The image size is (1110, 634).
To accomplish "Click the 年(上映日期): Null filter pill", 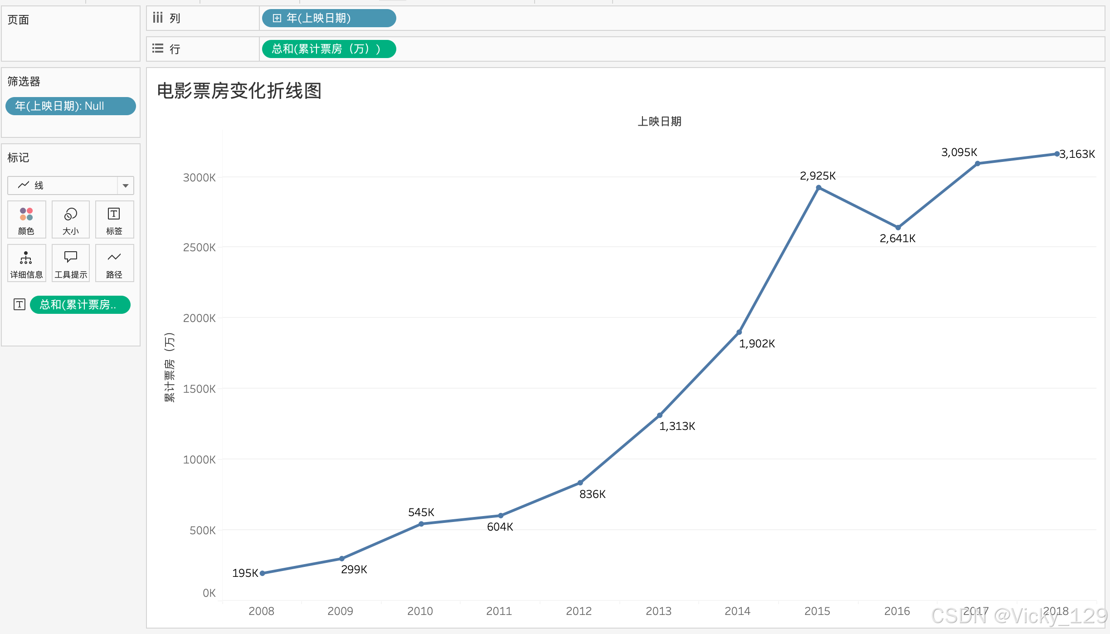I will pyautogui.click(x=70, y=106).
